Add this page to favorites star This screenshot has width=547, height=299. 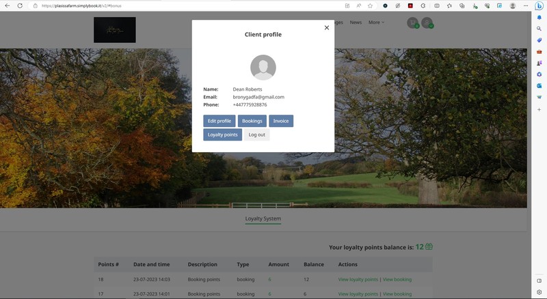click(370, 5)
